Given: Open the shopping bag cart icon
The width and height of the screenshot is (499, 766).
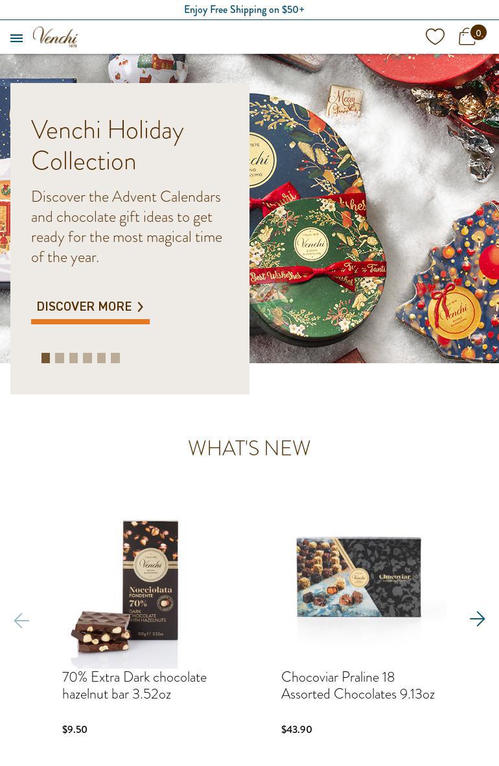Looking at the screenshot, I should point(467,36).
